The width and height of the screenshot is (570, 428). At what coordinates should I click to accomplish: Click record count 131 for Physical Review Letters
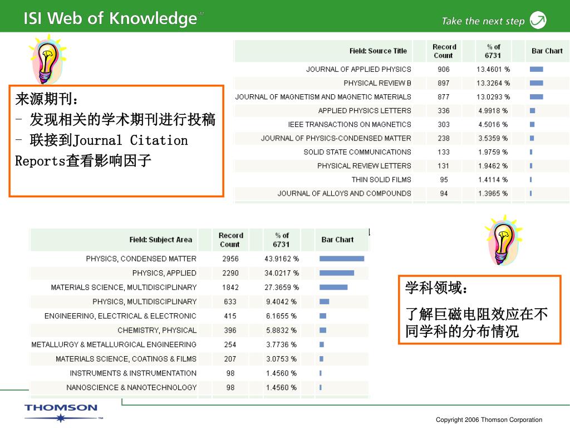[x=444, y=166]
